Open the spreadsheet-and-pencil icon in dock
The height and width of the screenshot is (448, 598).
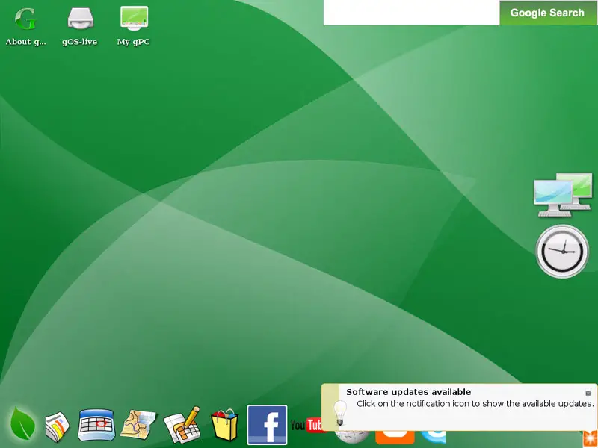tap(182, 425)
